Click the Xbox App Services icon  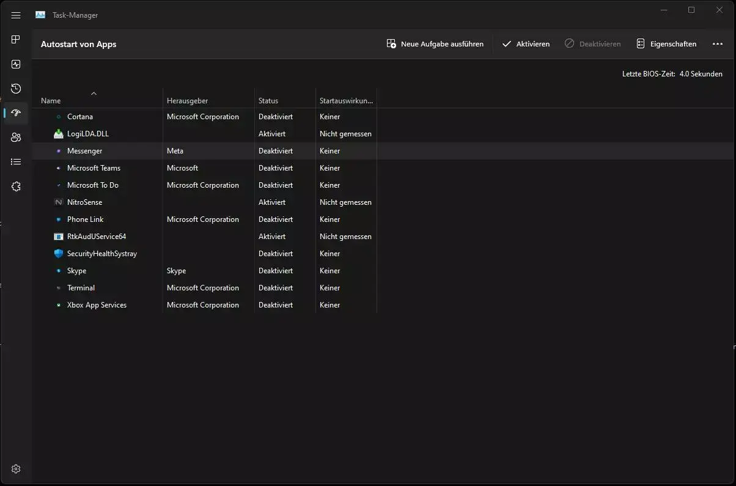[59, 305]
